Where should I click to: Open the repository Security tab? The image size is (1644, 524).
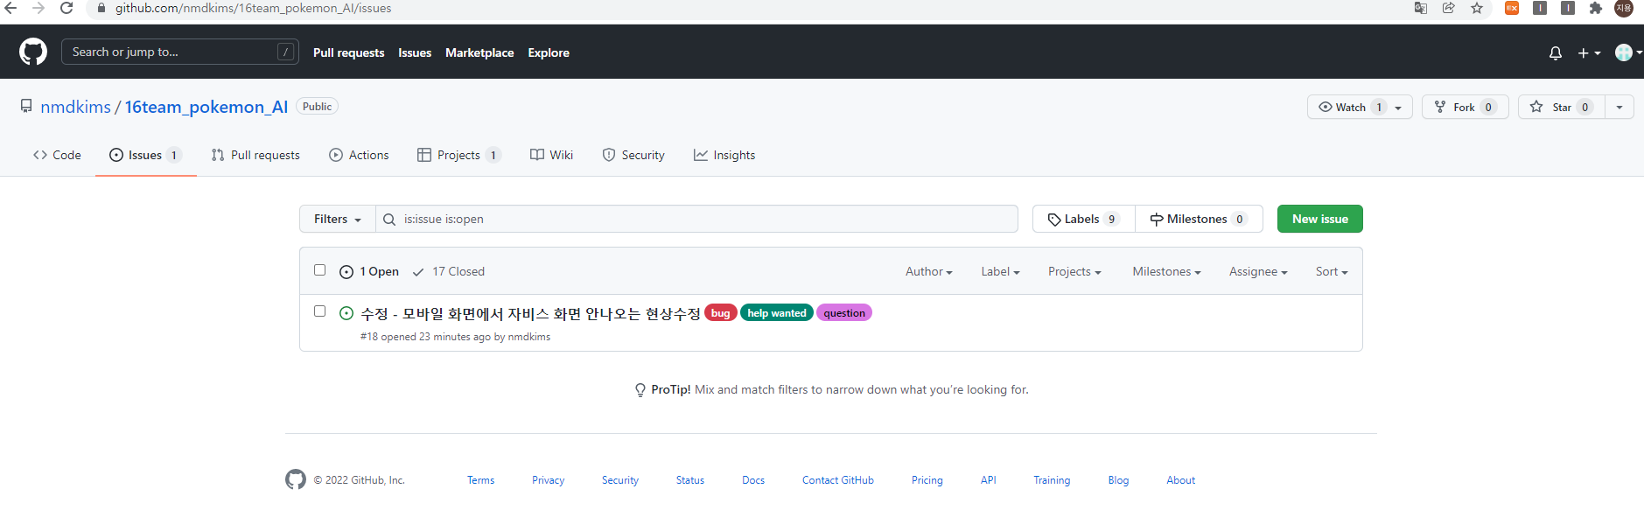tap(633, 155)
